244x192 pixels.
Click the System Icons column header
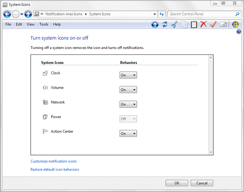click(x=52, y=63)
